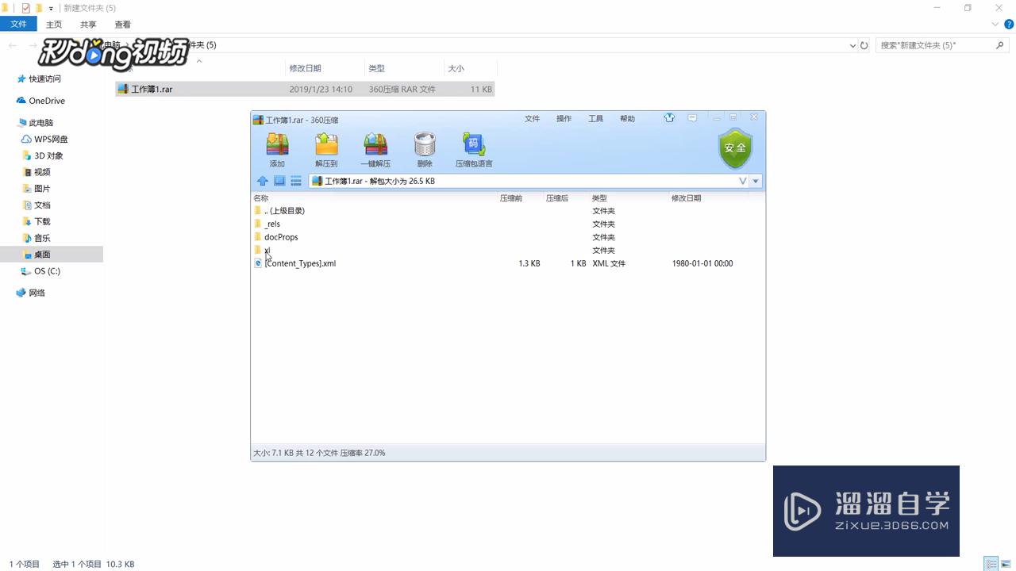Select the [Content_Types].xml file
Image resolution: width=1016 pixels, height=571 pixels.
pos(508,263)
